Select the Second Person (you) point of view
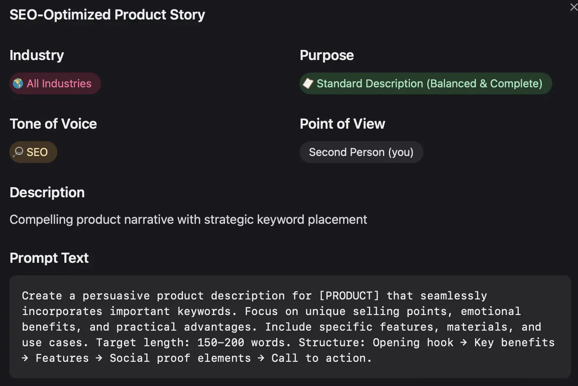578x386 pixels. [x=361, y=152]
